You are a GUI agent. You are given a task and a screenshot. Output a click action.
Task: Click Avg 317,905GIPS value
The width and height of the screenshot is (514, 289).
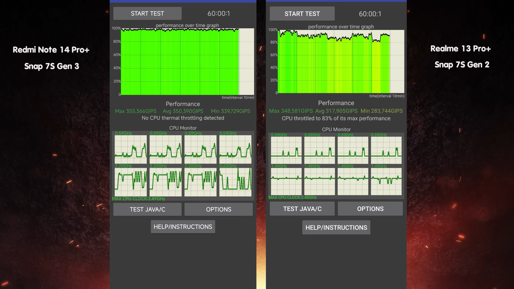click(336, 111)
